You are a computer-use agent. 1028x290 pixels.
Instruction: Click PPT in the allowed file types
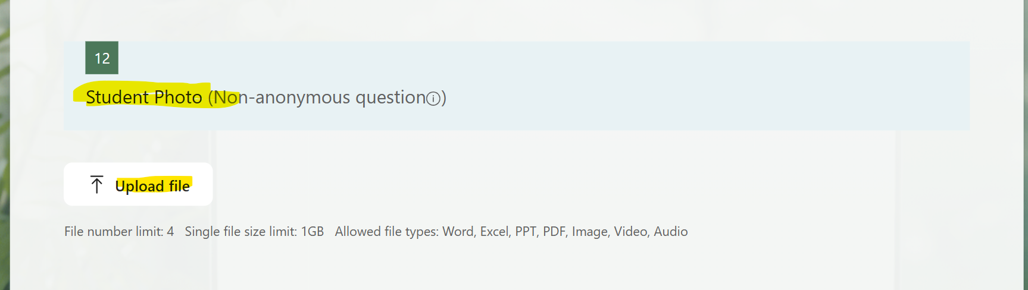526,232
